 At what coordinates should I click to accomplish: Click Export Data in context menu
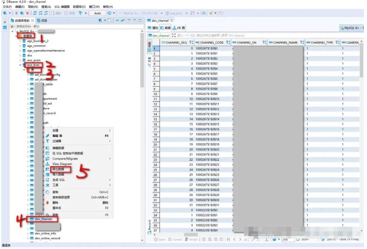click(x=58, y=169)
